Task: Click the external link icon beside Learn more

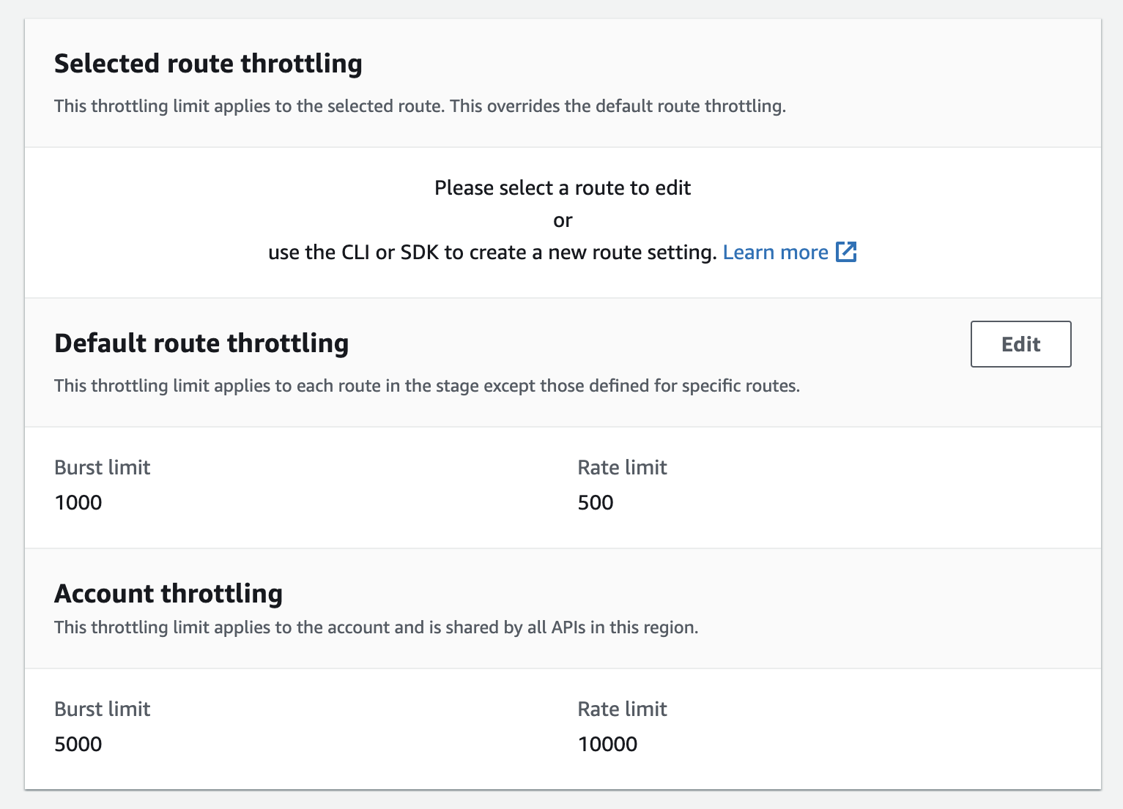Action: click(846, 252)
